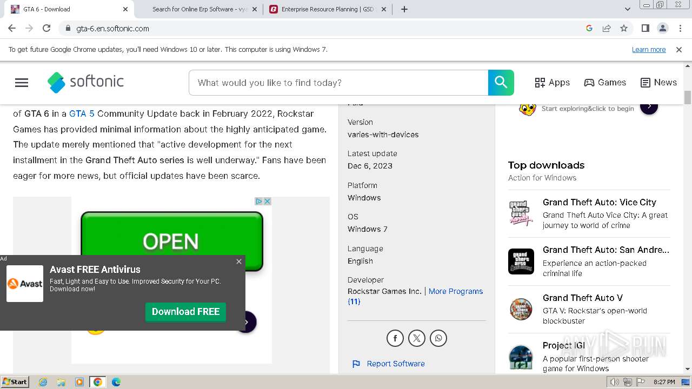Click the Avast logo image
Screen dimensions: 692x389
coord(25,284)
